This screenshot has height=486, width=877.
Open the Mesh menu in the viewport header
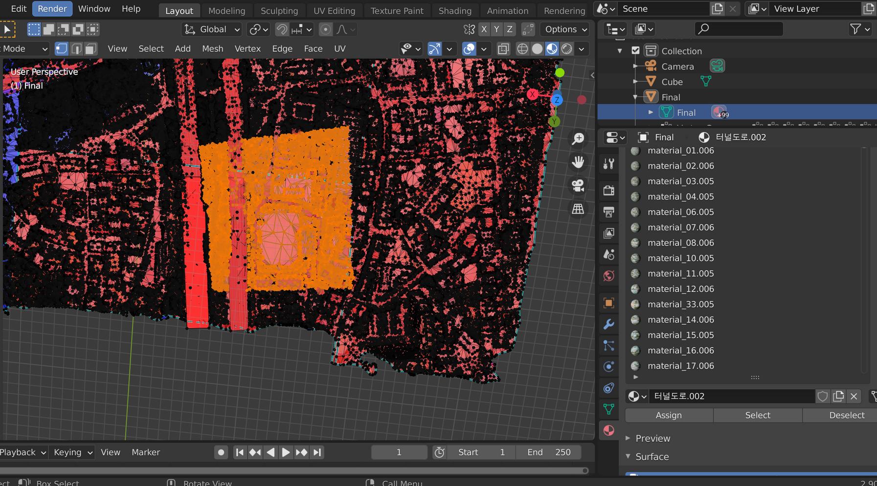(x=212, y=48)
